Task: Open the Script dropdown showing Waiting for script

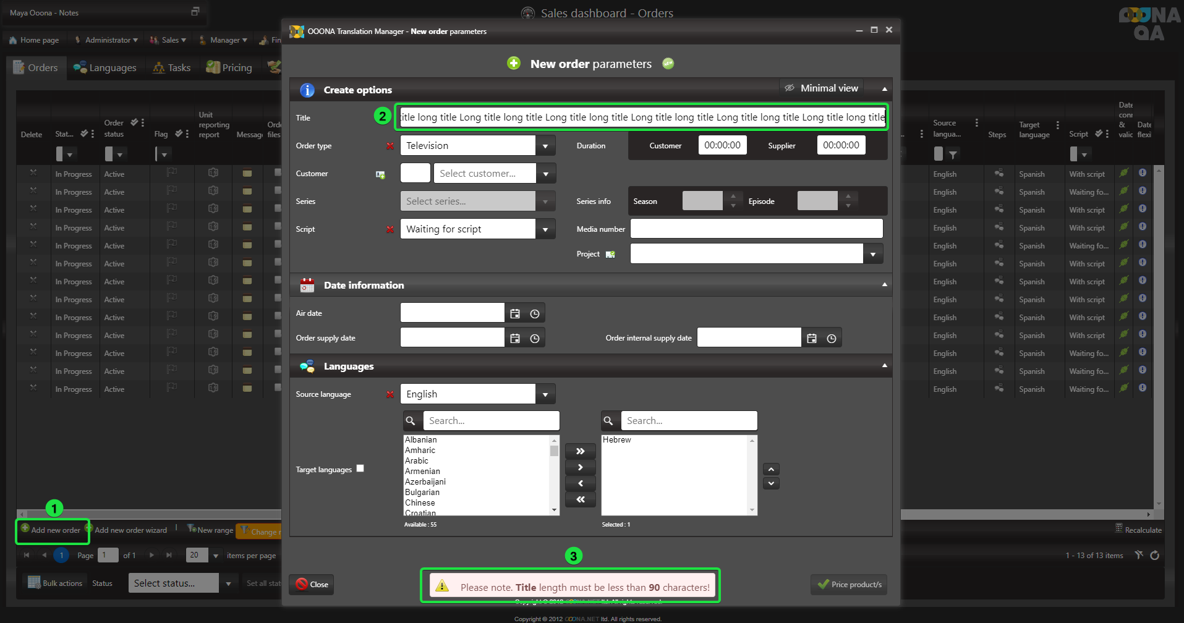Action: point(545,230)
